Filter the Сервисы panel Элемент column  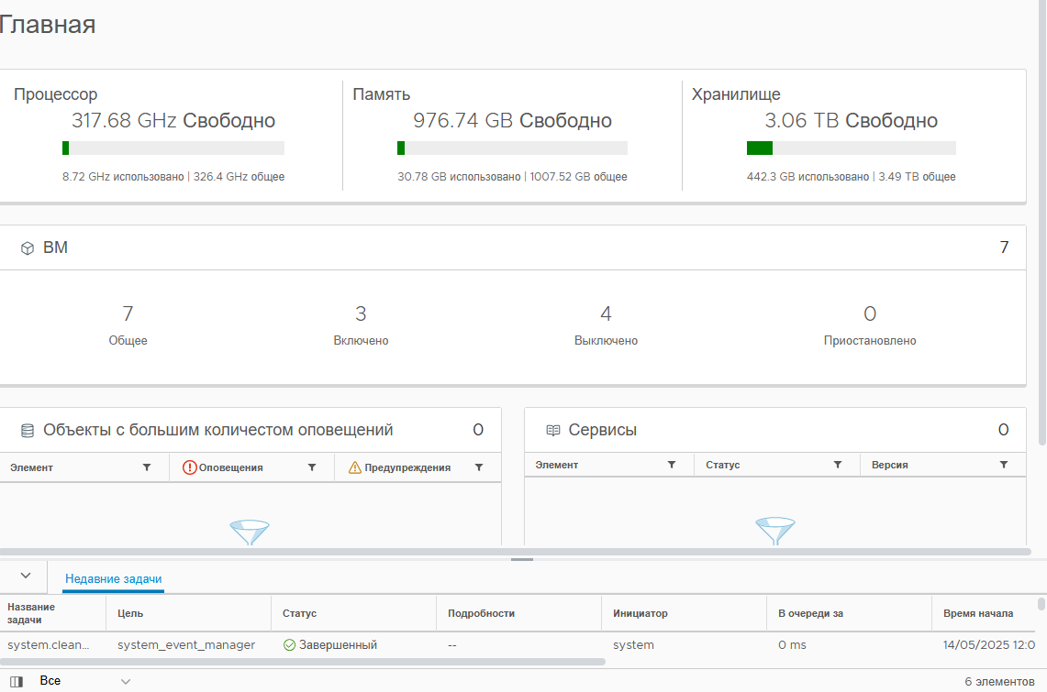672,465
